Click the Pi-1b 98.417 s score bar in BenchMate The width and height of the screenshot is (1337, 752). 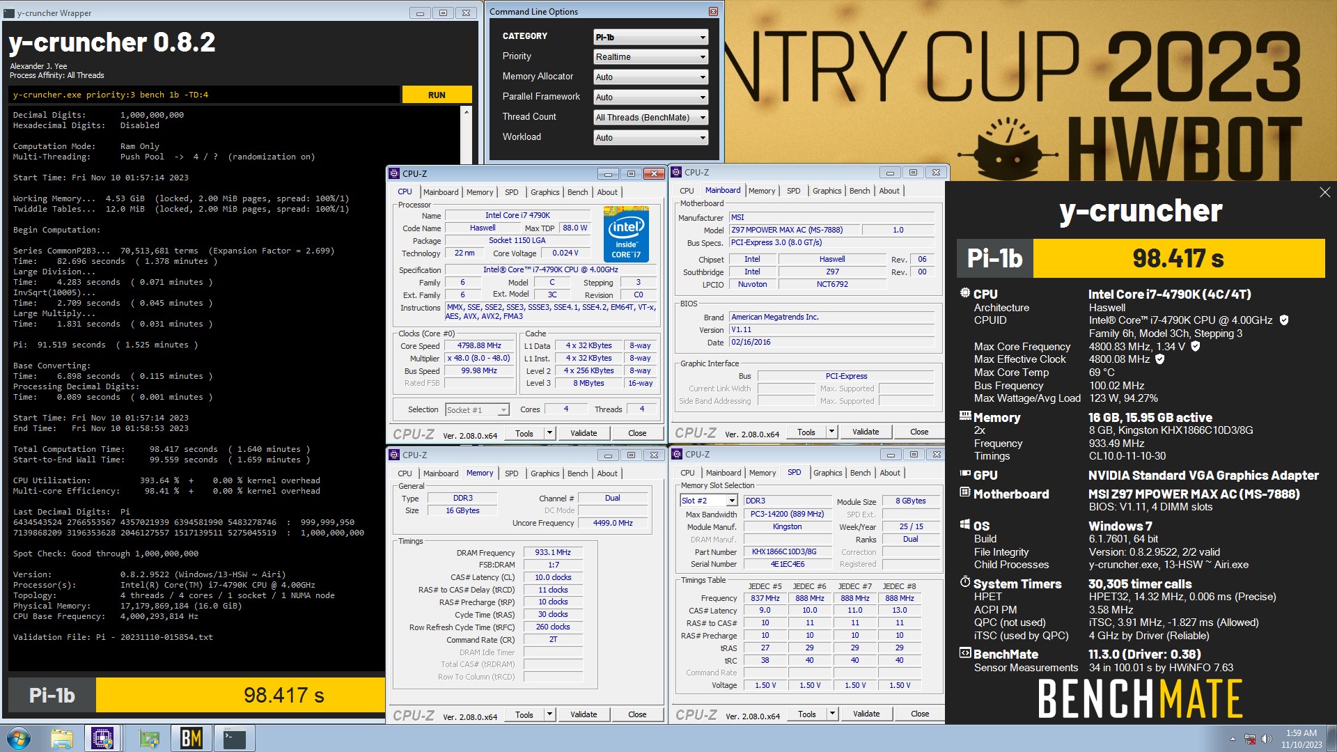[x=1141, y=258]
